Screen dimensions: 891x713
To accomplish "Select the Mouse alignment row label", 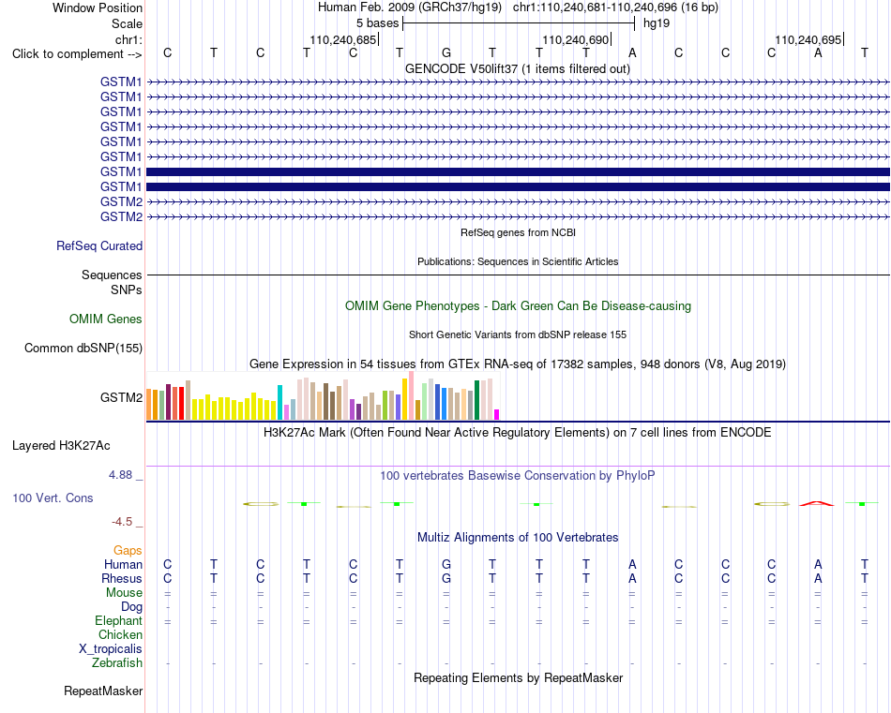I will point(124,593).
